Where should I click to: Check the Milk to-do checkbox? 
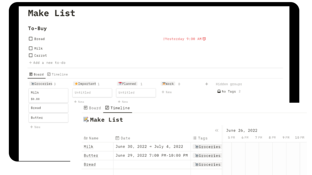click(x=31, y=48)
